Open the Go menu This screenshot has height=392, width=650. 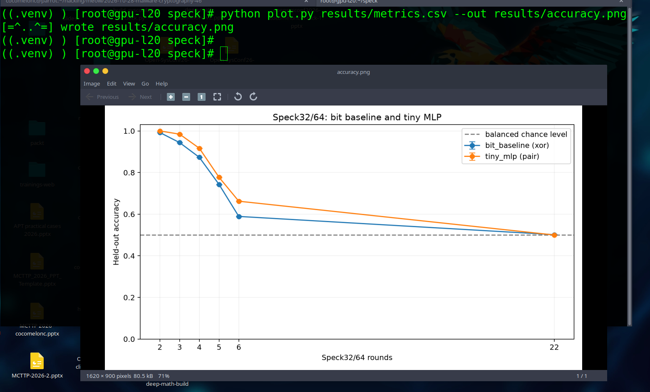click(145, 83)
